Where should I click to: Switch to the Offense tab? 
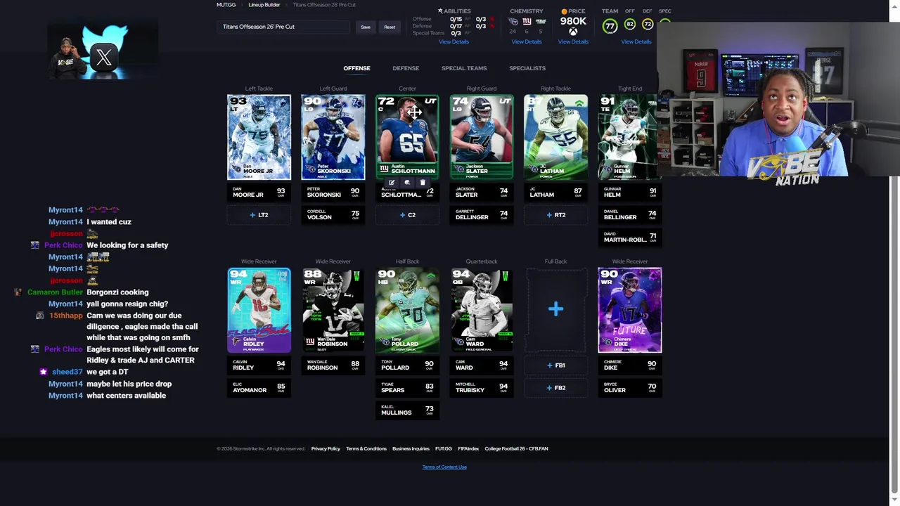click(356, 68)
